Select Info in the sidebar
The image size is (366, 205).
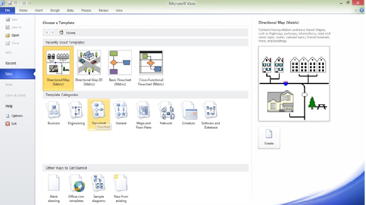[8, 52]
